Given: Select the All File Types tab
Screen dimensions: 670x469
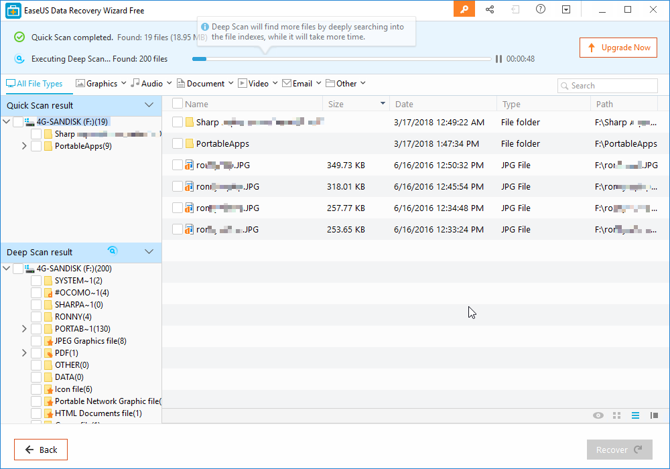Looking at the screenshot, I should click(x=35, y=84).
